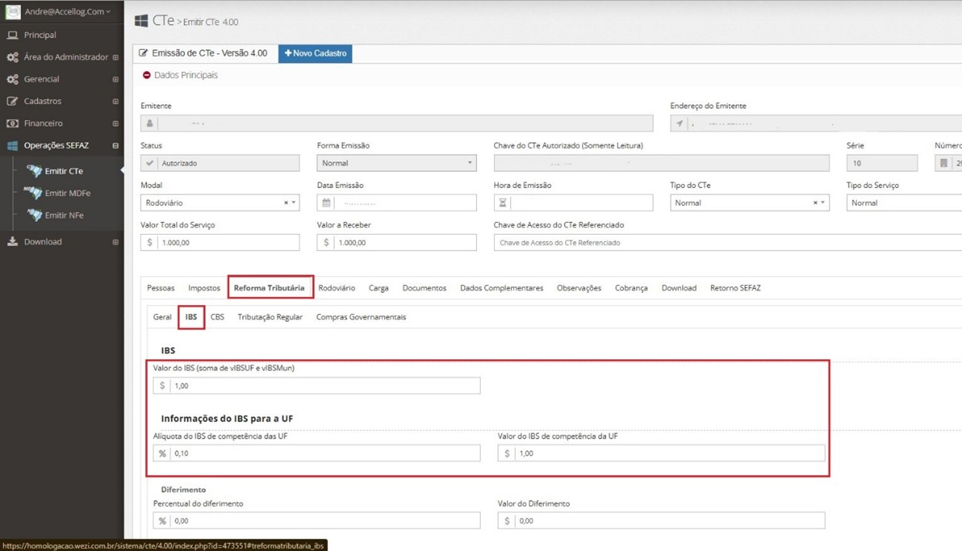Switch to the Rodoviário tab

click(x=336, y=288)
